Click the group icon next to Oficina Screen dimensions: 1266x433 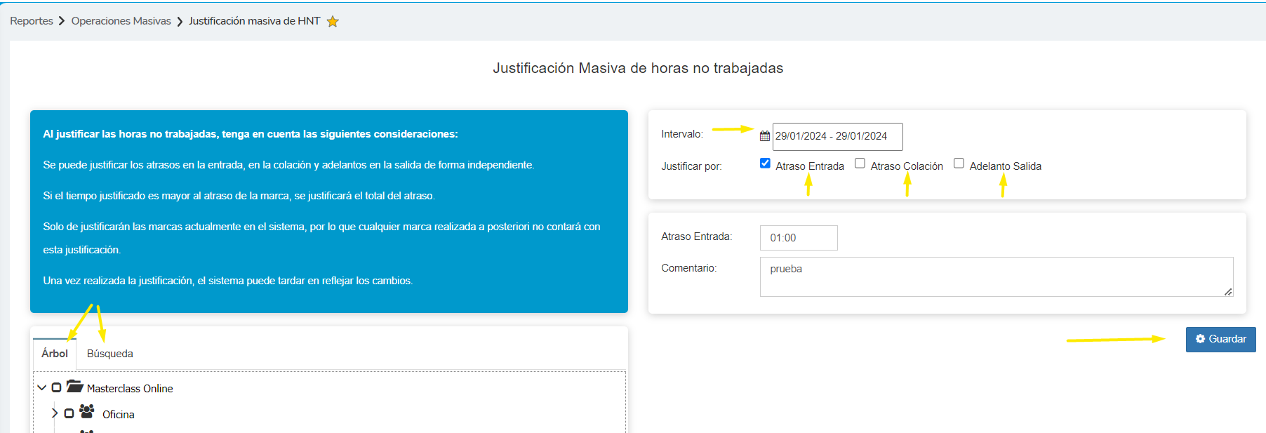click(x=87, y=412)
